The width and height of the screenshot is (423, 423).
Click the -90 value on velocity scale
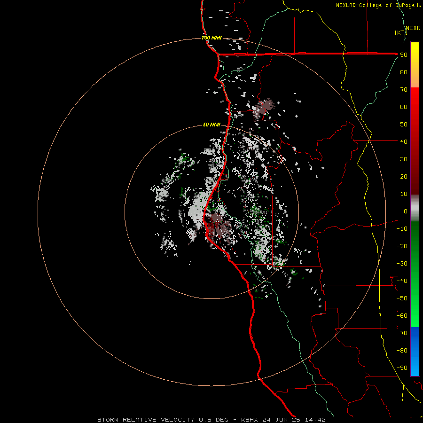[x=402, y=368]
